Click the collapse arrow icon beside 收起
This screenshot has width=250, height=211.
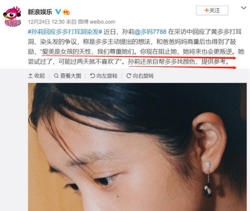coord(30,76)
